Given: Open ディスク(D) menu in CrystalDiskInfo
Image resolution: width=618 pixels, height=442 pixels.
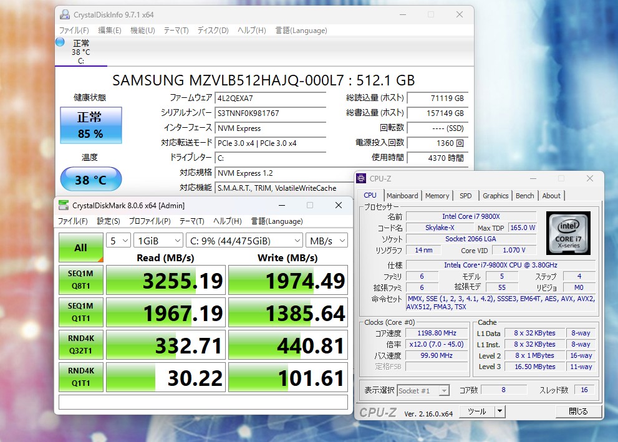Looking at the screenshot, I should pyautogui.click(x=213, y=31).
